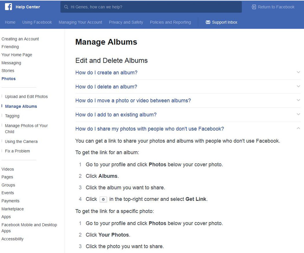Go to Accessibility in sidebar
This screenshot has height=253, width=304.
(x=12, y=239)
